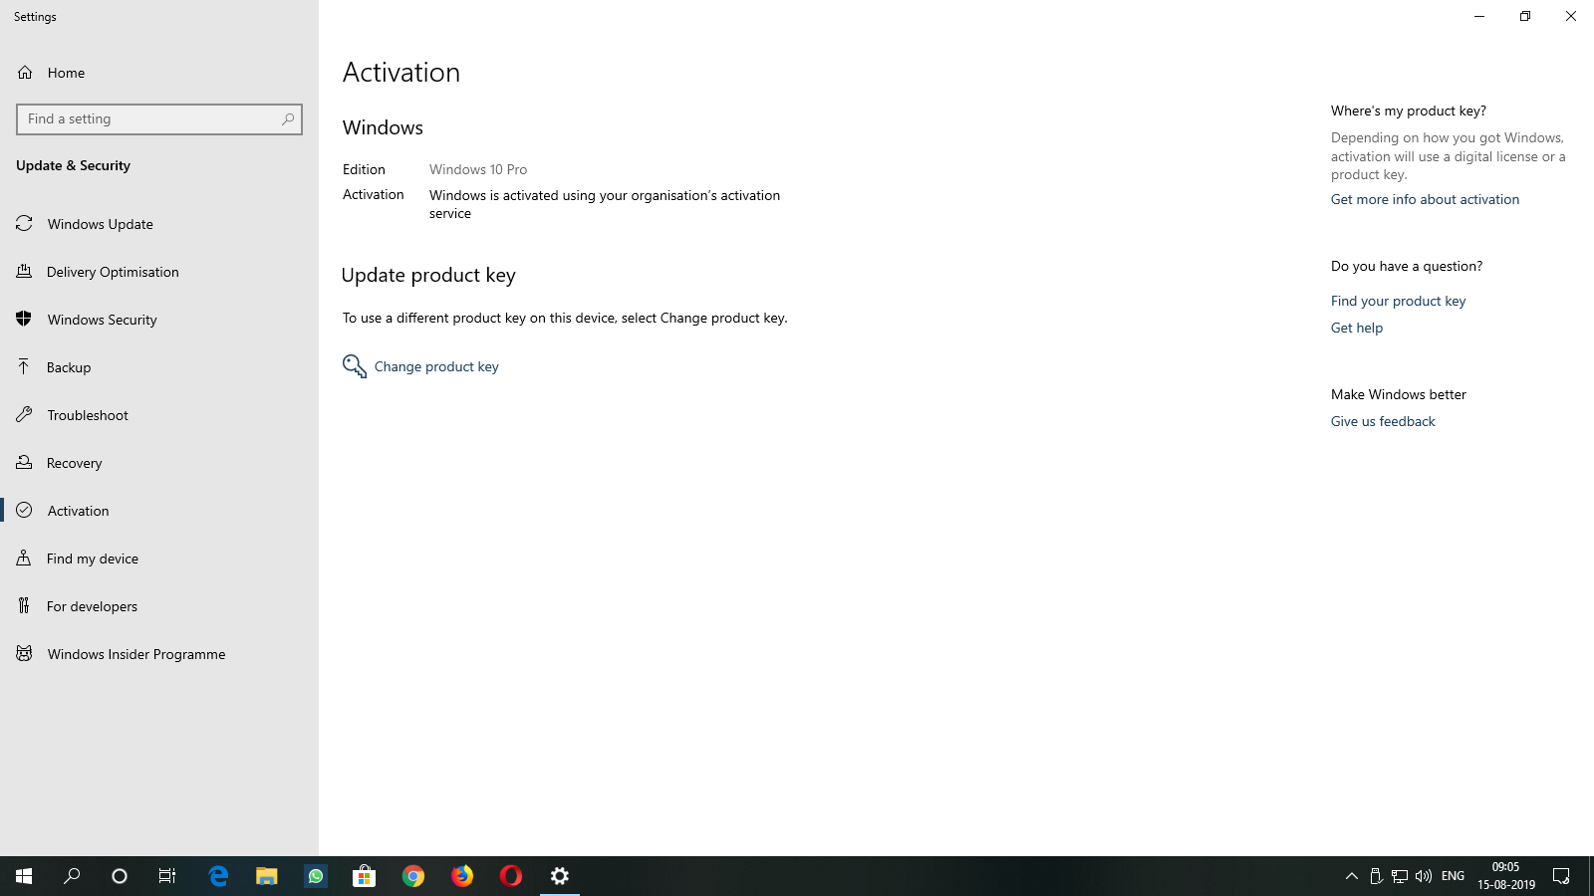Open network status tray icon
The width and height of the screenshot is (1594, 896).
point(1400,876)
